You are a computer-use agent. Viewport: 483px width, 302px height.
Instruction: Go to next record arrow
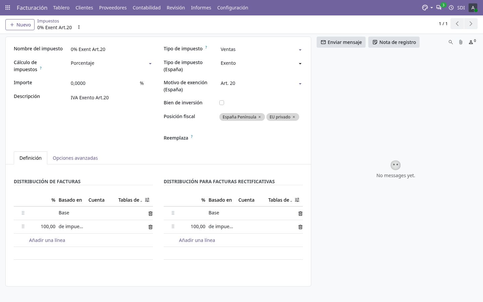[471, 23]
